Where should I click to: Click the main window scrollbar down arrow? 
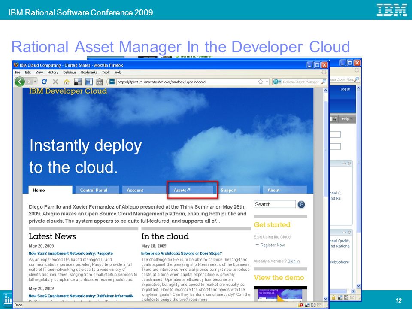point(326,299)
